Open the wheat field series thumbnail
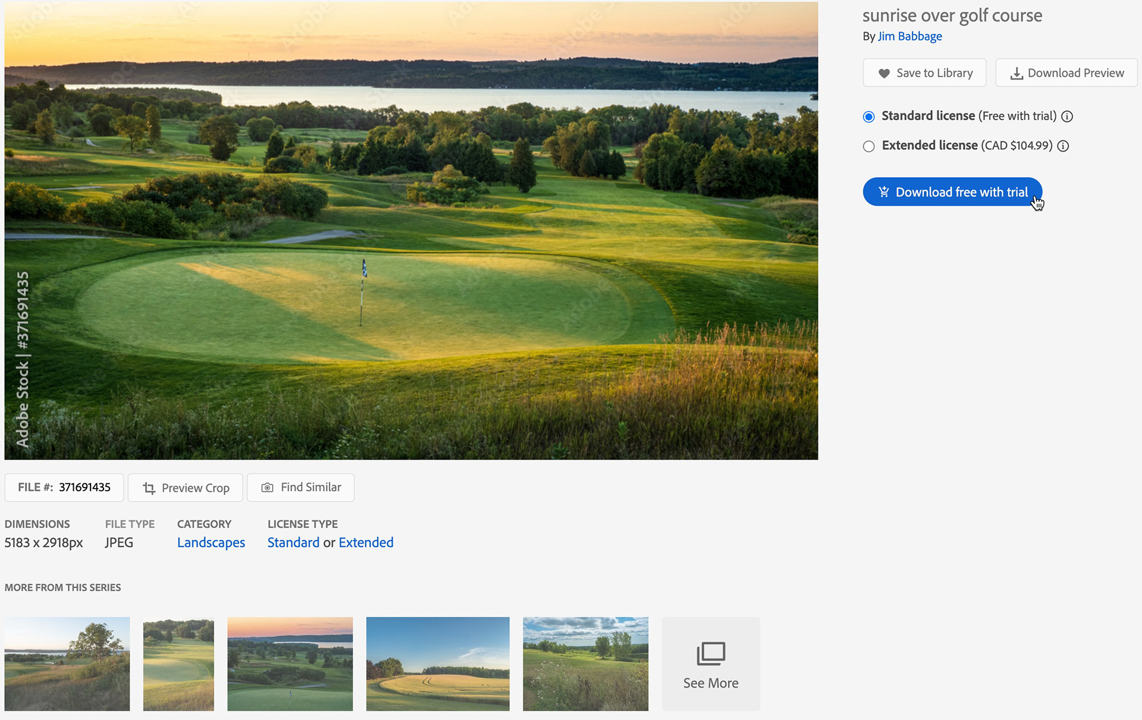The width and height of the screenshot is (1142, 720). tap(438, 664)
